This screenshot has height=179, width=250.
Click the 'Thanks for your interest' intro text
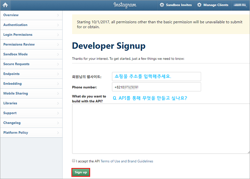click(128, 59)
